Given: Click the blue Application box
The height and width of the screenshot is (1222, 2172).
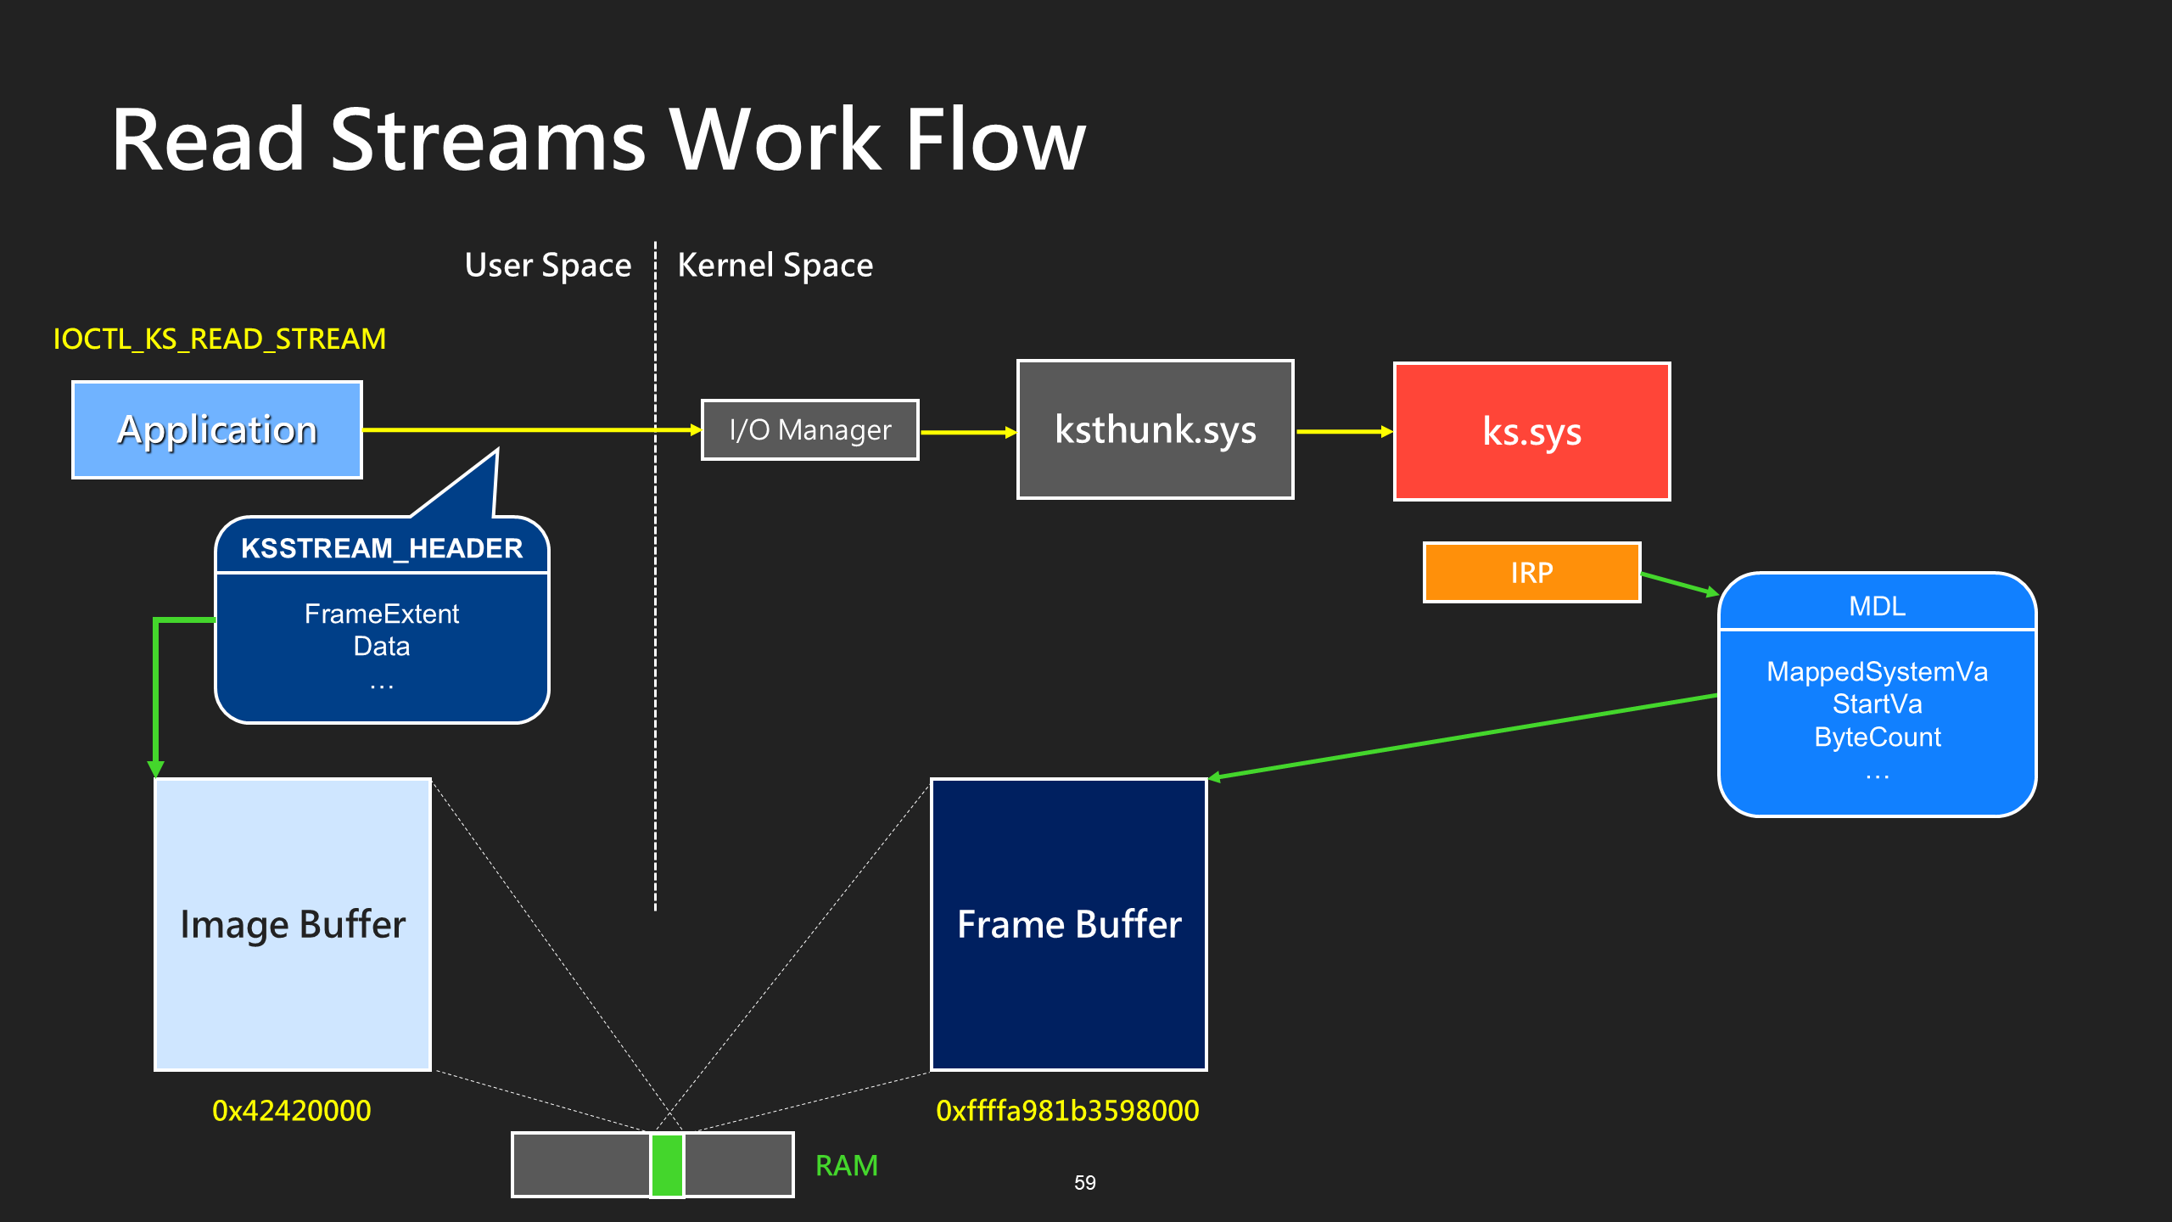Looking at the screenshot, I should [217, 430].
